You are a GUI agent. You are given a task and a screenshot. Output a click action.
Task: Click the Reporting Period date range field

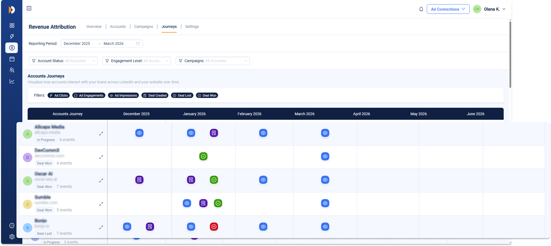click(102, 44)
